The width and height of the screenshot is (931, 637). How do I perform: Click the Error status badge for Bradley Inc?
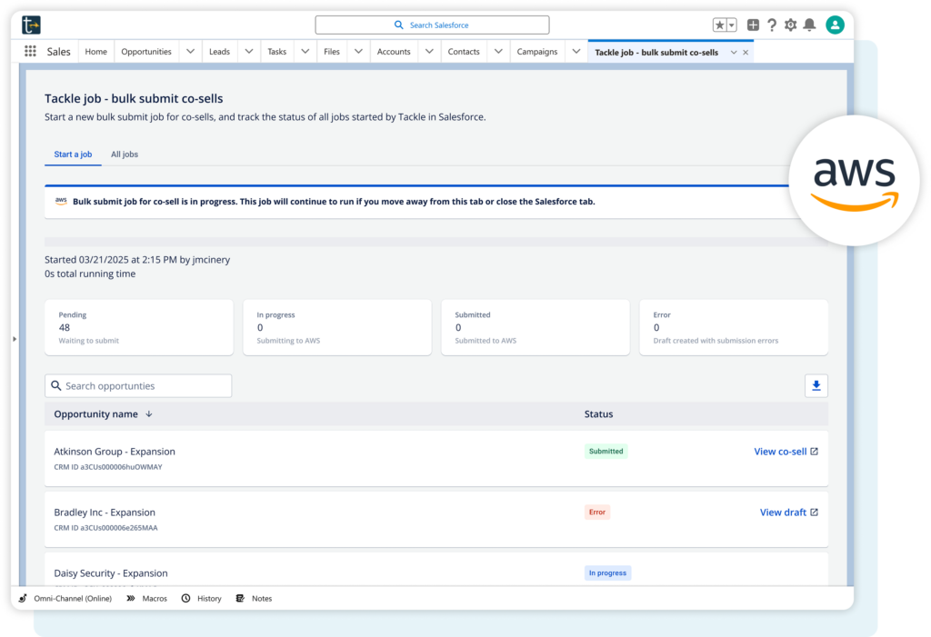(x=597, y=513)
